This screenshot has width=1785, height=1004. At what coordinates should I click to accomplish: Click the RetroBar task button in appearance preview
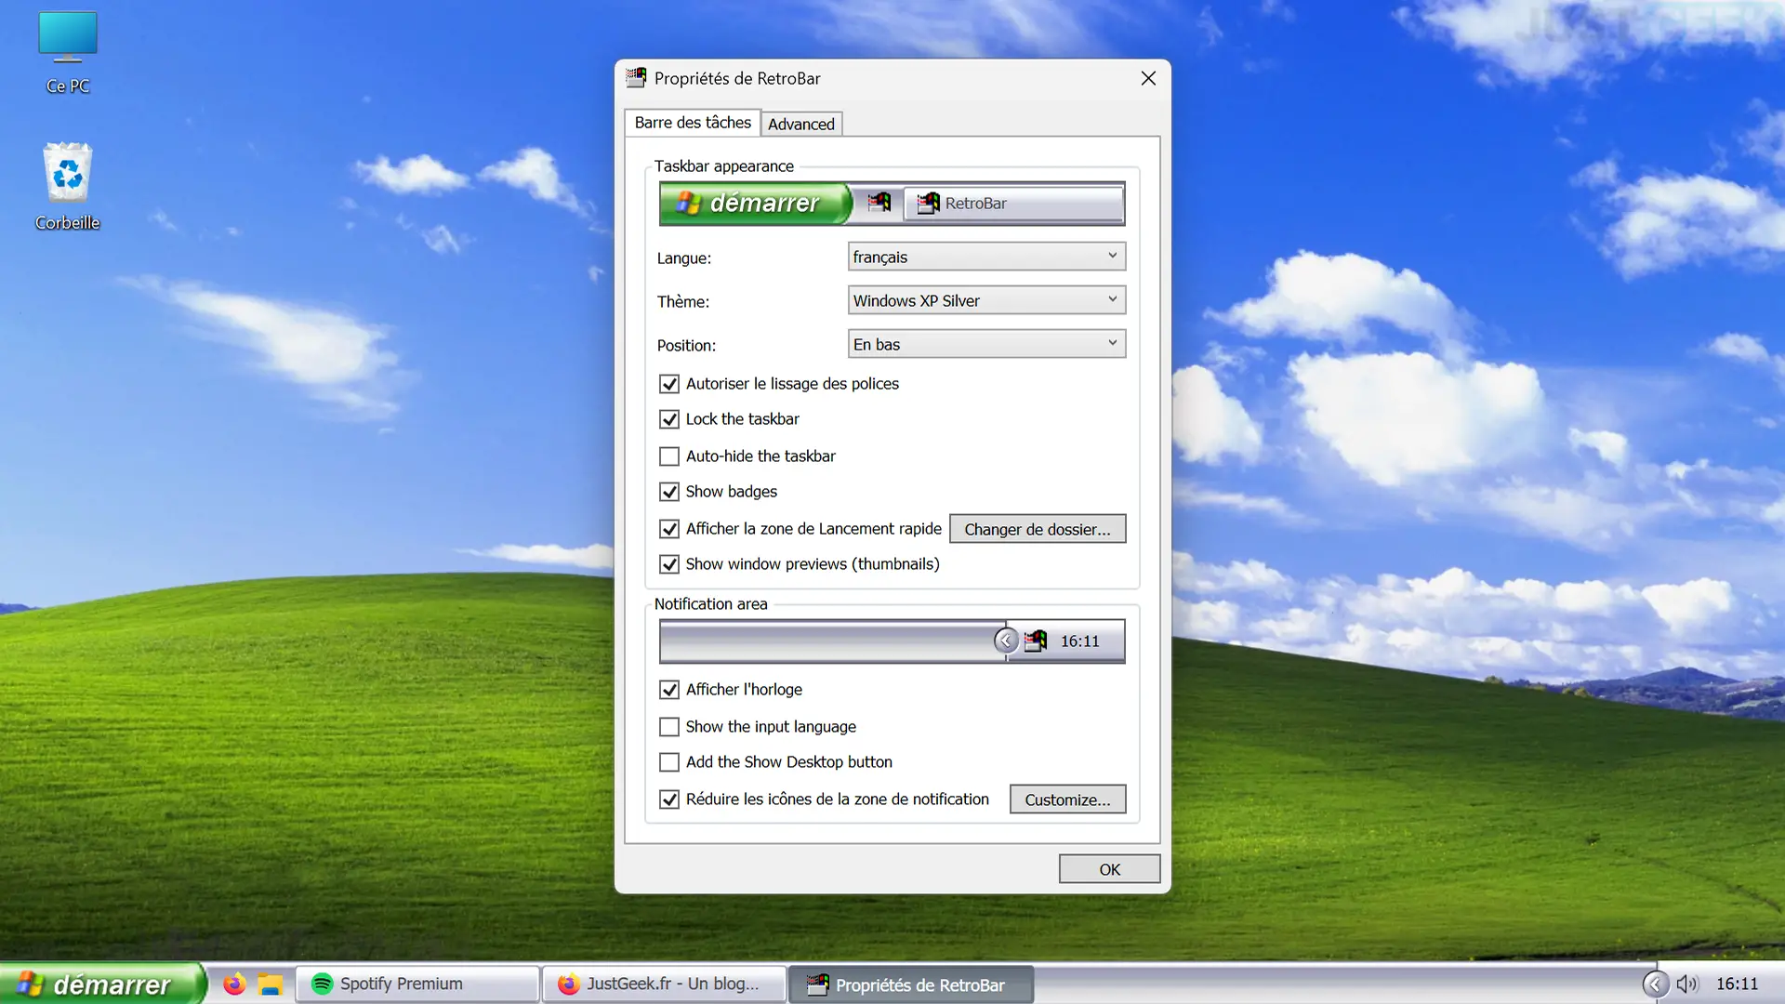point(1012,204)
